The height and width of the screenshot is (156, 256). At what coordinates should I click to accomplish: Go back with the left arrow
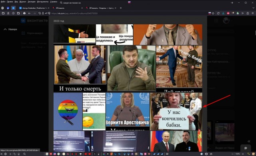[x=29, y=13]
